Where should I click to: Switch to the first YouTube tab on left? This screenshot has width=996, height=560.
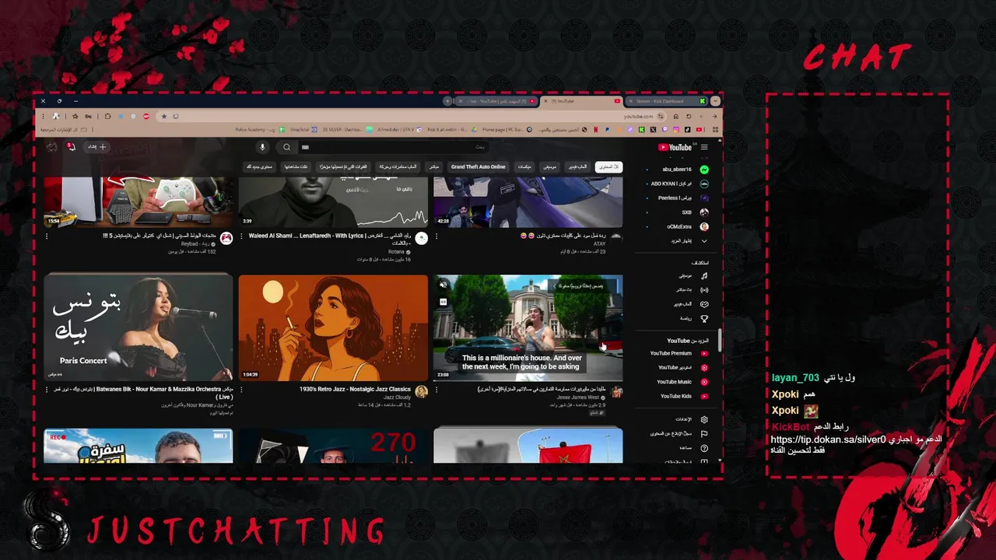(x=496, y=101)
